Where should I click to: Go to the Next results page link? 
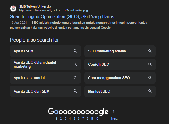[x=114, y=118]
